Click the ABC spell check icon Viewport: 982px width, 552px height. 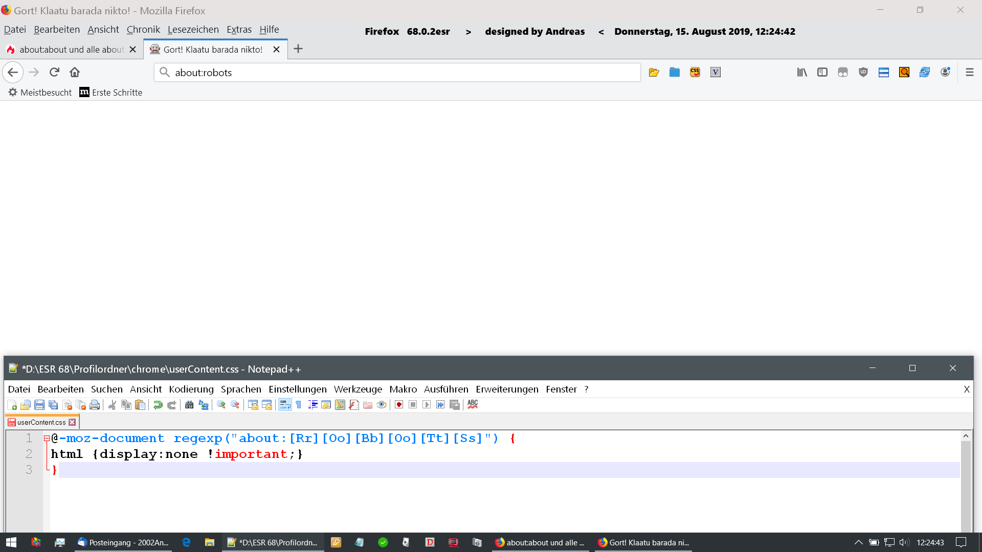[473, 404]
